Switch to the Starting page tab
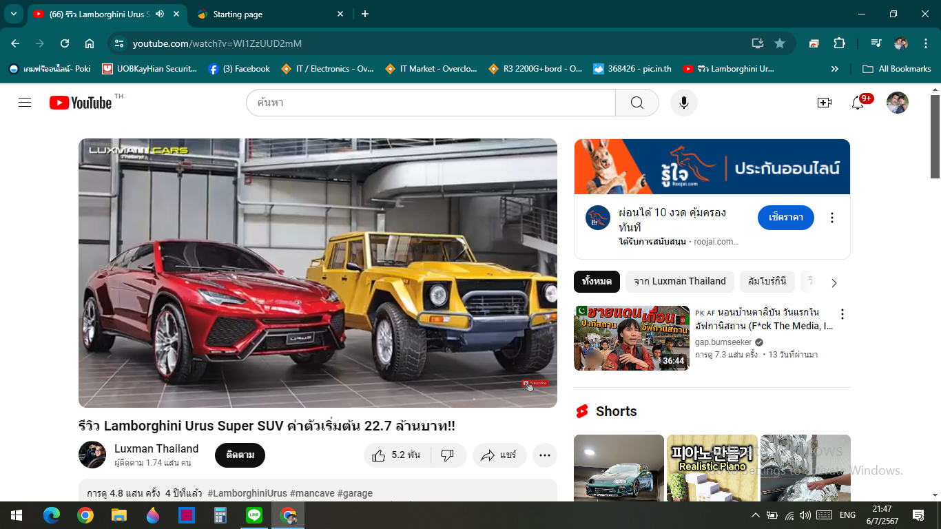 point(270,14)
